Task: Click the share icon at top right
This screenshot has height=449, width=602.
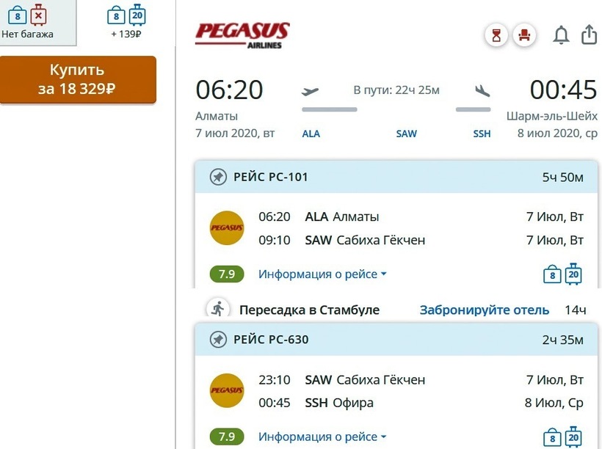Action: 589,34
